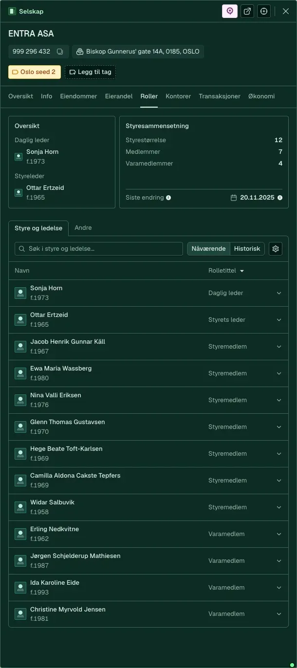Switch to the Info tab
Viewport: 297px width, 668px height.
[46, 96]
